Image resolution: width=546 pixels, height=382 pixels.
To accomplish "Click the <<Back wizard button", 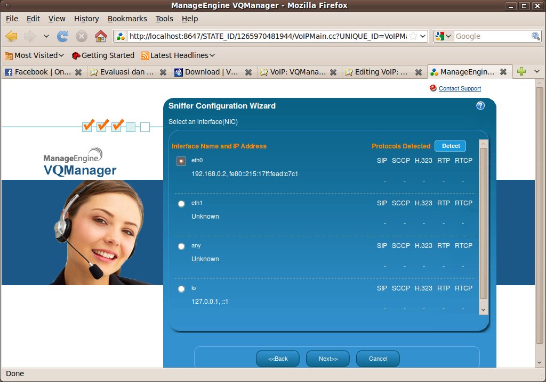I will tap(277, 359).
